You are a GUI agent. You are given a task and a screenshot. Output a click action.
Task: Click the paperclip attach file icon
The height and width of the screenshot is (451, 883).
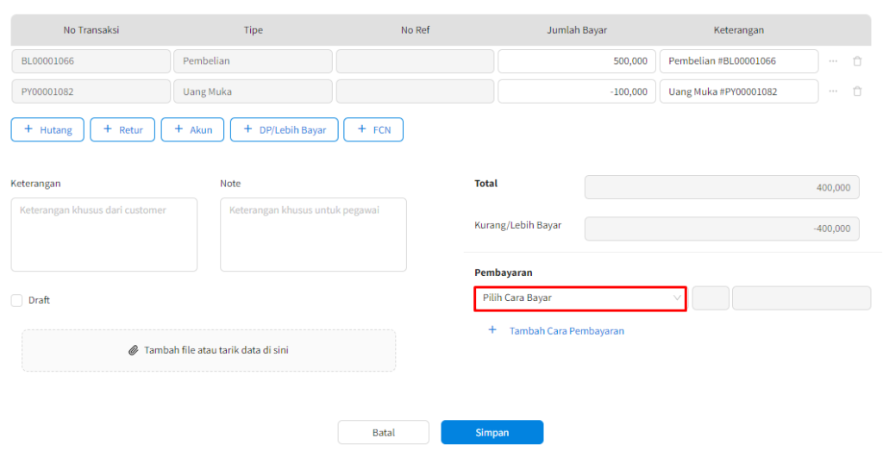pyautogui.click(x=133, y=351)
